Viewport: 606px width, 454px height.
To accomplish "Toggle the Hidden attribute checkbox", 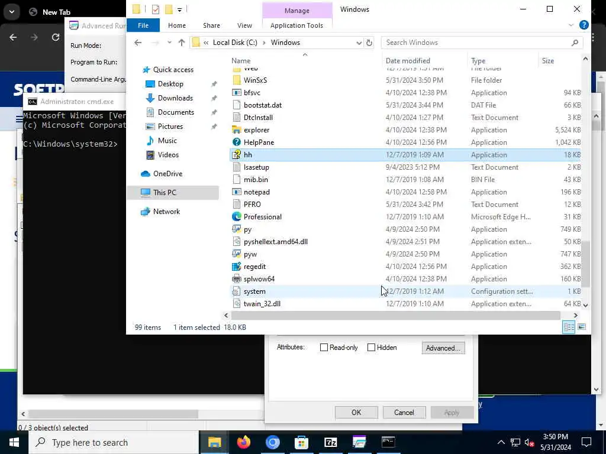I will click(x=371, y=348).
